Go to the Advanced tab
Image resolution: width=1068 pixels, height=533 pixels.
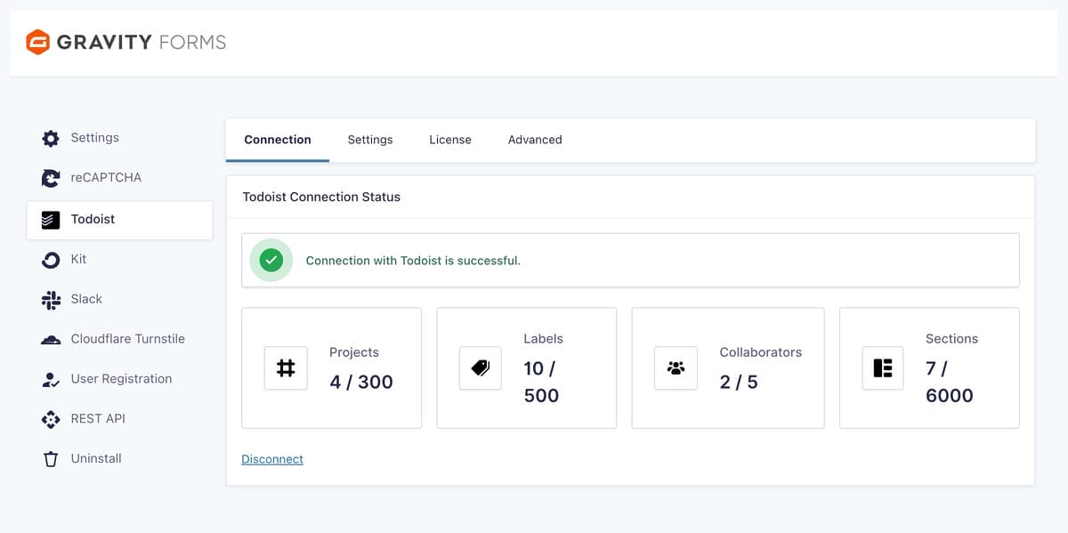click(x=535, y=140)
